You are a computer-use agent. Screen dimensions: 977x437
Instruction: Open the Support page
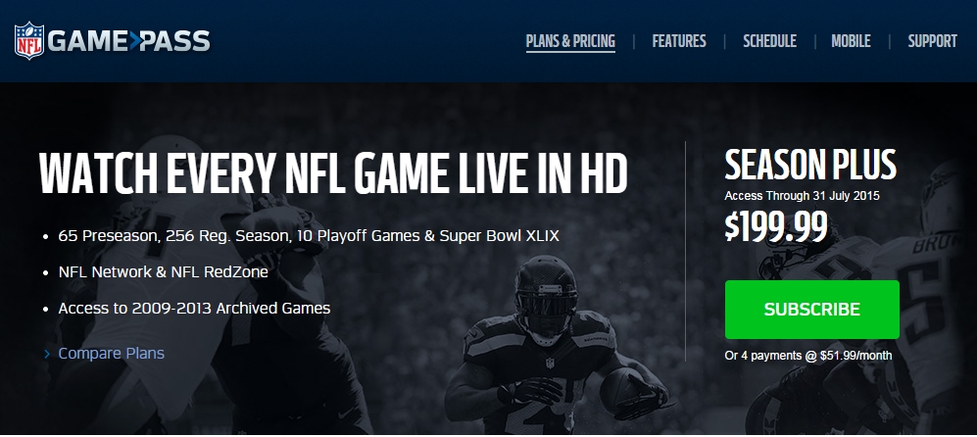pos(932,41)
